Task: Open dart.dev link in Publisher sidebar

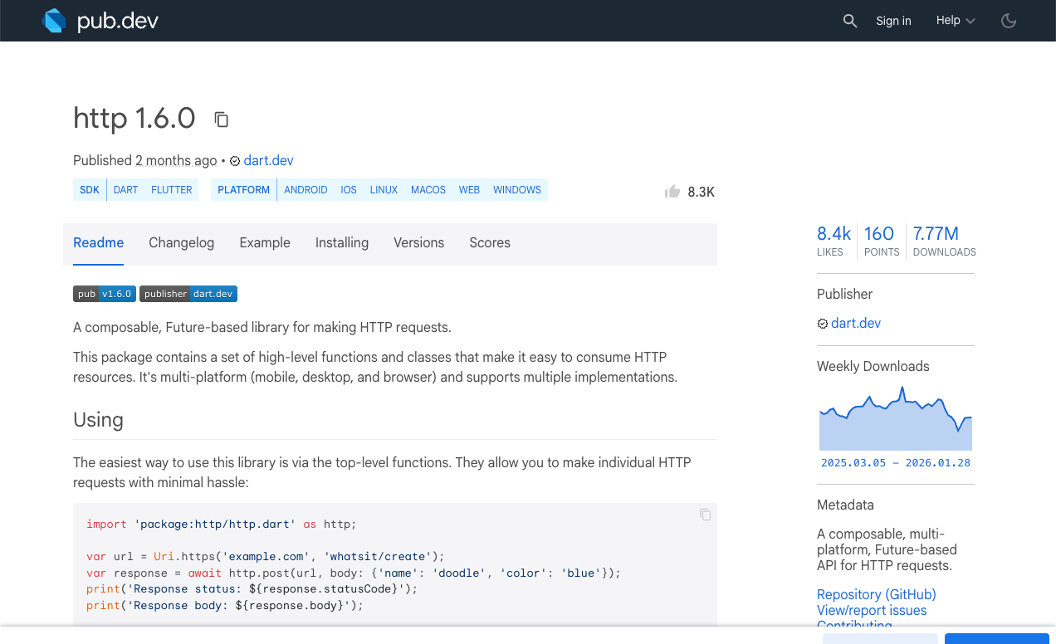Action: [x=856, y=324]
